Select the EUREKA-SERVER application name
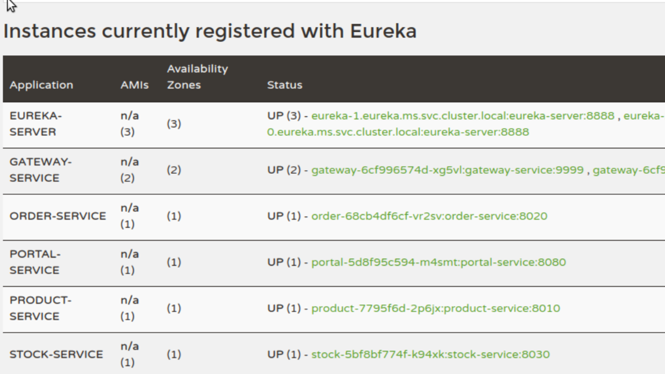665x374 pixels. [x=36, y=124]
